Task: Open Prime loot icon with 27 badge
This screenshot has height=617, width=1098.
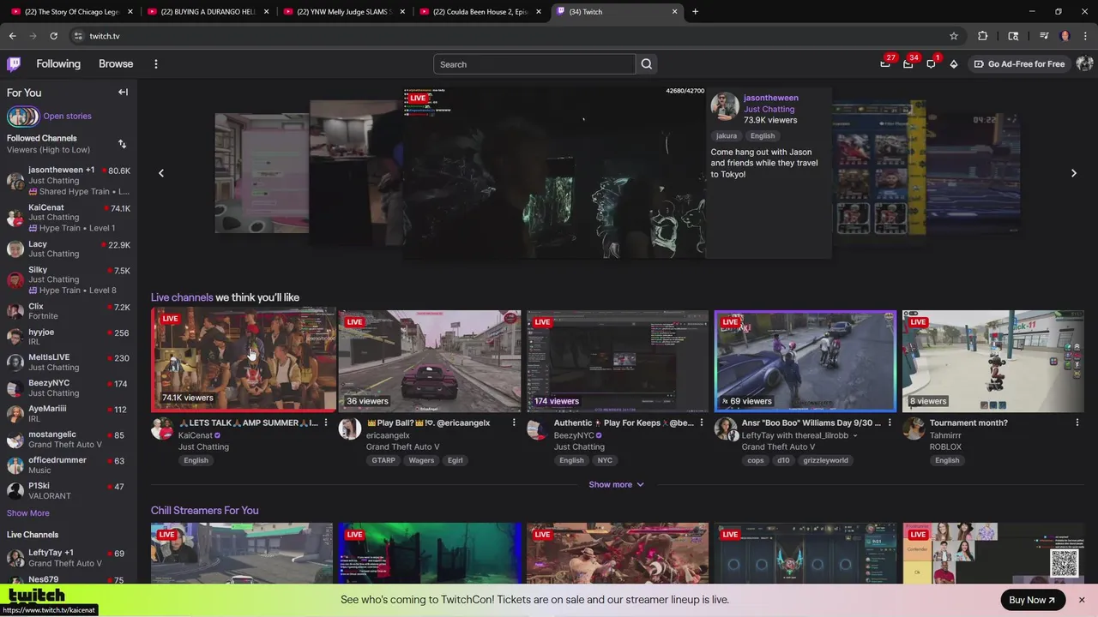Action: [x=885, y=64]
